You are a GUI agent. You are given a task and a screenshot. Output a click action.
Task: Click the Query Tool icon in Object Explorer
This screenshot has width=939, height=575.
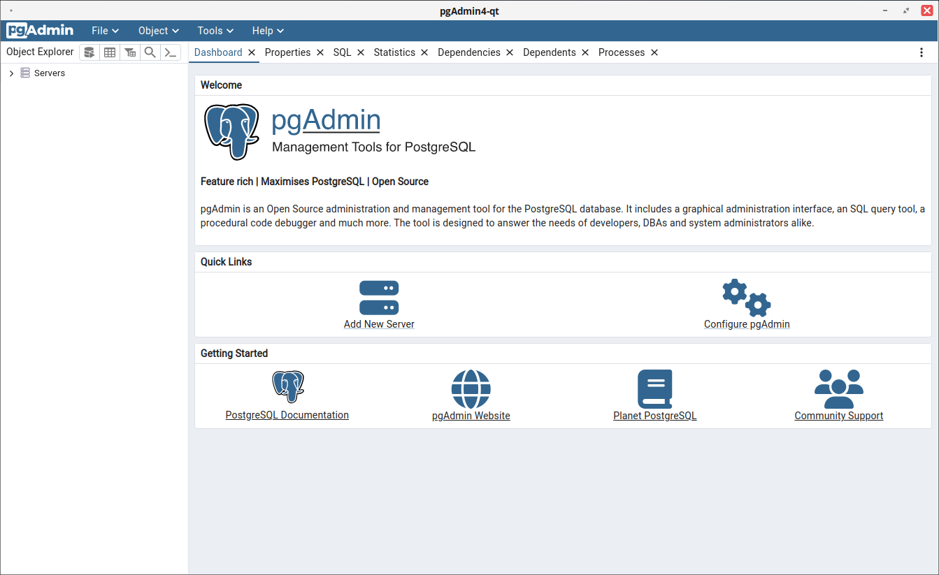[89, 52]
